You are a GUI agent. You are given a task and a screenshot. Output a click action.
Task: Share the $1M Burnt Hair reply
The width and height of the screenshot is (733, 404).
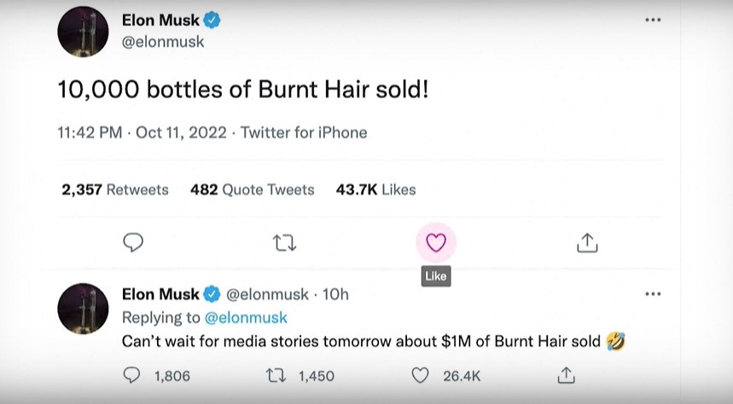[x=566, y=375]
